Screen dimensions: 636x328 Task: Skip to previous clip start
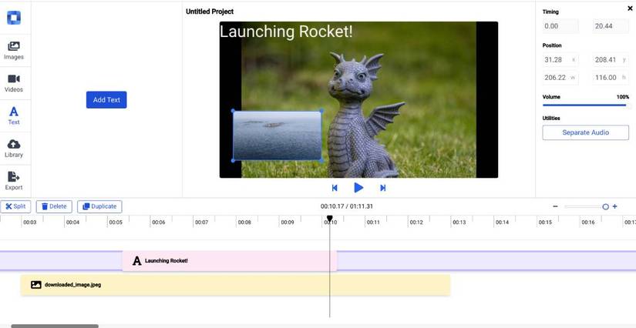(335, 188)
